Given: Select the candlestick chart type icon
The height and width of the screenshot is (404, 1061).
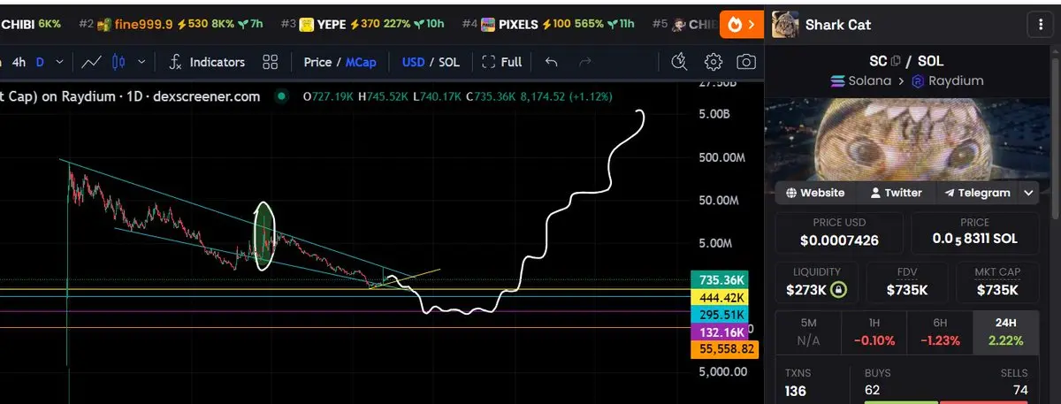Looking at the screenshot, I should click(119, 62).
